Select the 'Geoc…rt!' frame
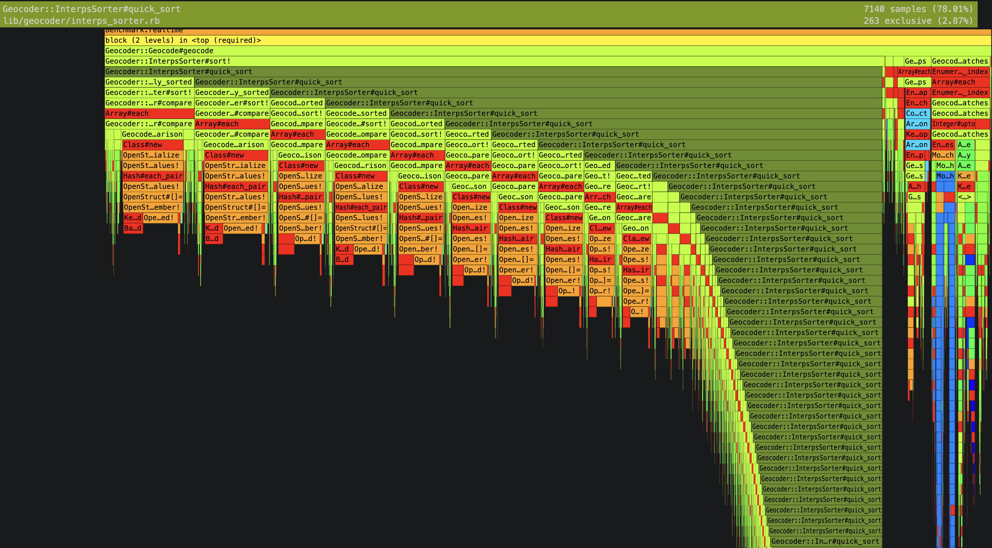The width and height of the screenshot is (992, 548). tap(634, 186)
